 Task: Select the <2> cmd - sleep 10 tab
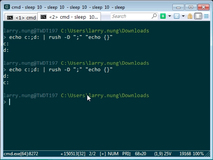(x=69, y=17)
